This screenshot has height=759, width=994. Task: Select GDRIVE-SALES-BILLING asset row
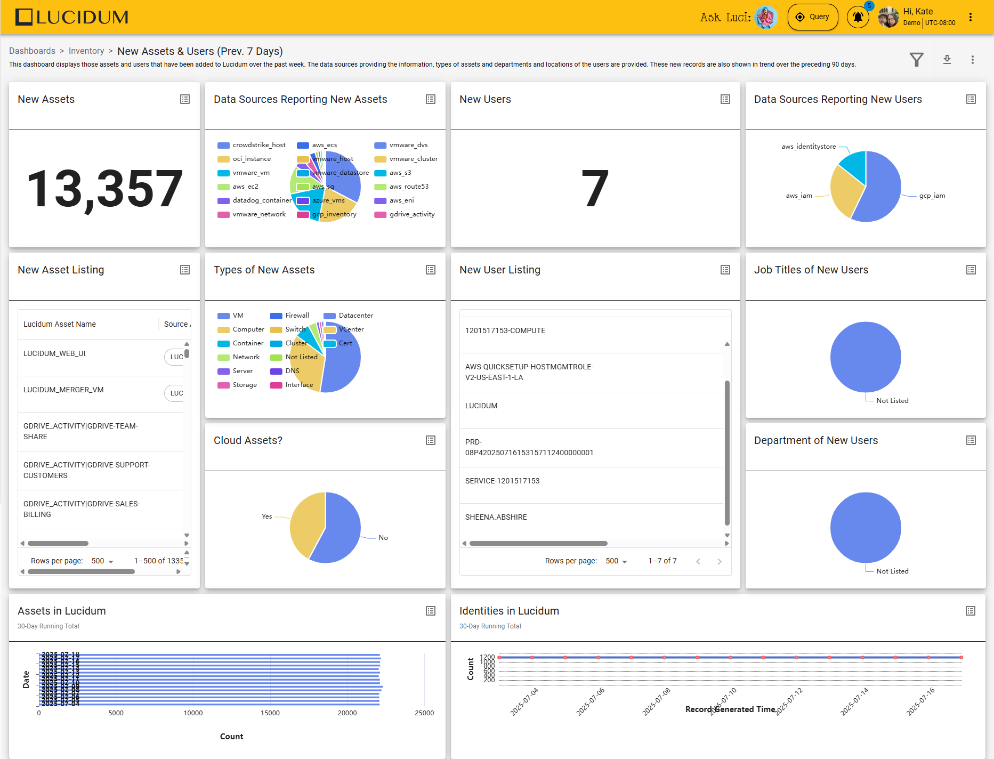[100, 509]
